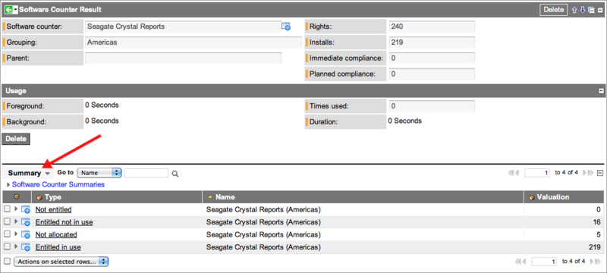
Task: Expand the Not allocated row triangle
Action: [x=16, y=234]
